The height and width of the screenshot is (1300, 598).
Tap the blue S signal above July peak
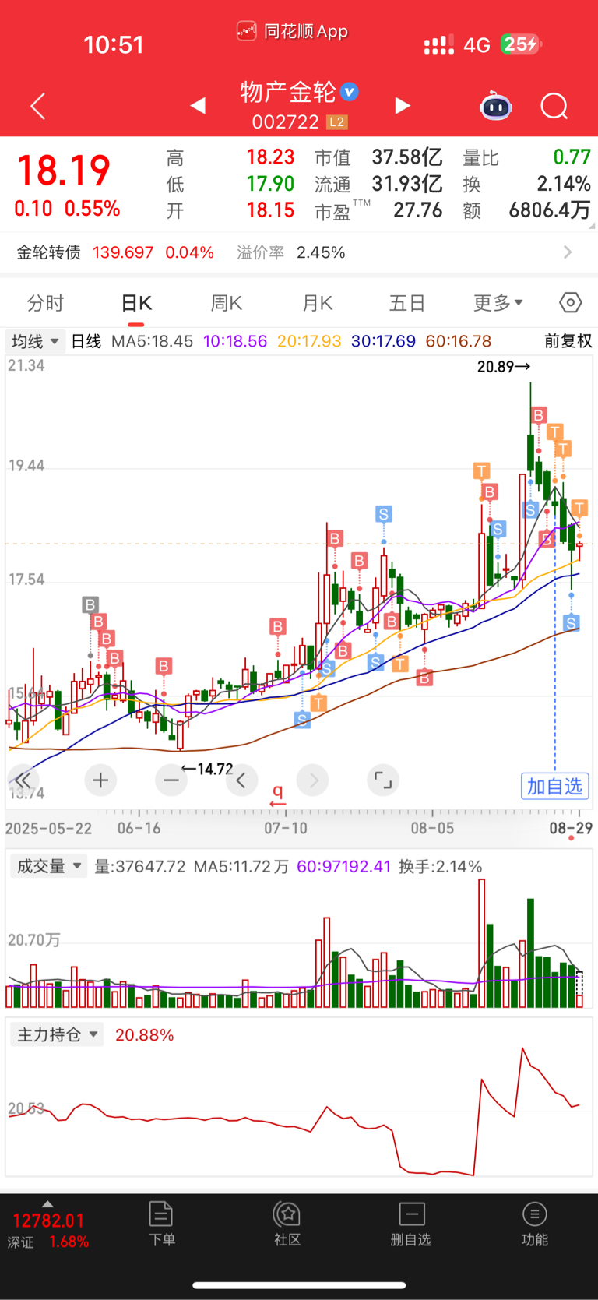pos(383,514)
